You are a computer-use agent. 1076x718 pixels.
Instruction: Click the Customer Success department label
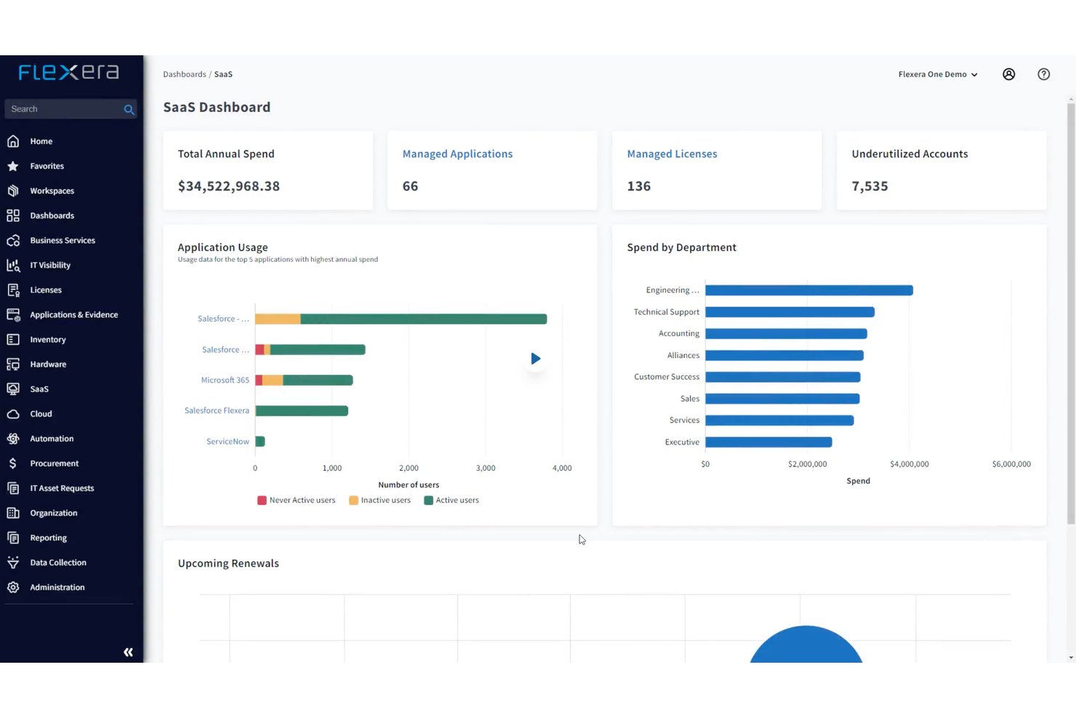tap(667, 377)
